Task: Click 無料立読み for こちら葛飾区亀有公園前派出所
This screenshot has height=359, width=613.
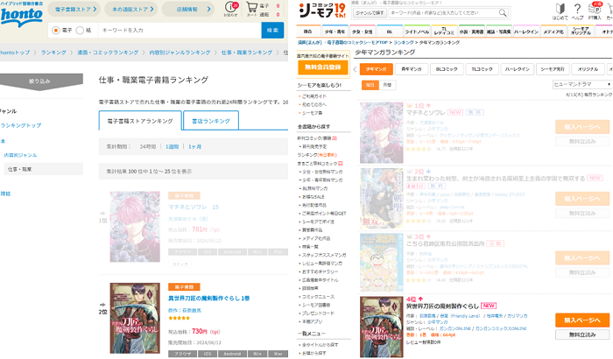Action: click(582, 272)
